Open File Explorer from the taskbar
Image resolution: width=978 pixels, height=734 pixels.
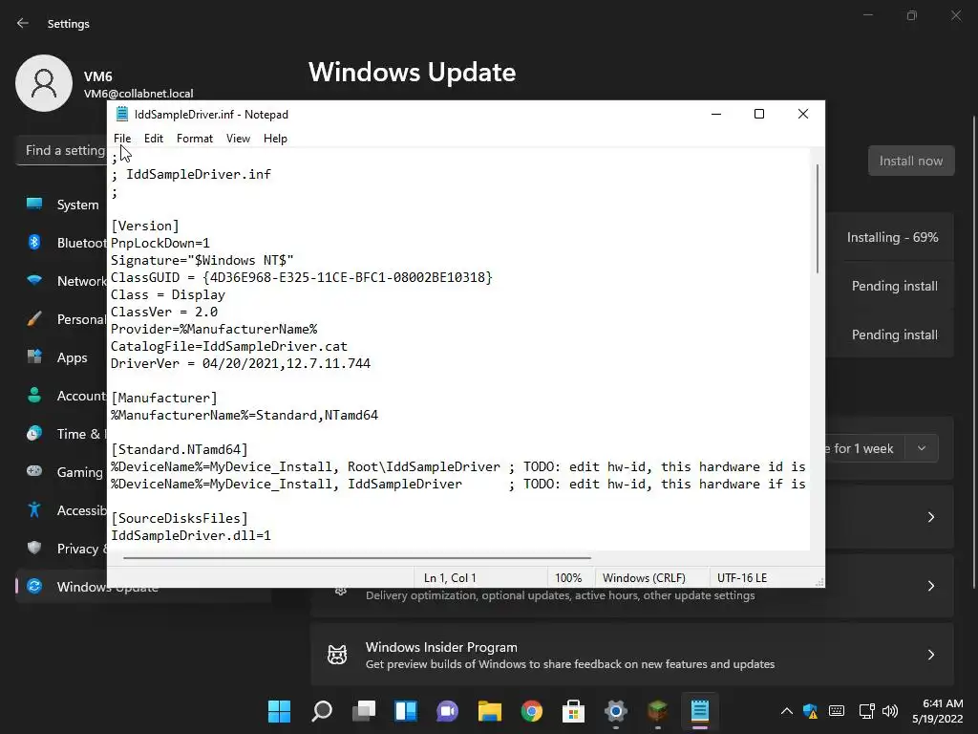pos(490,711)
